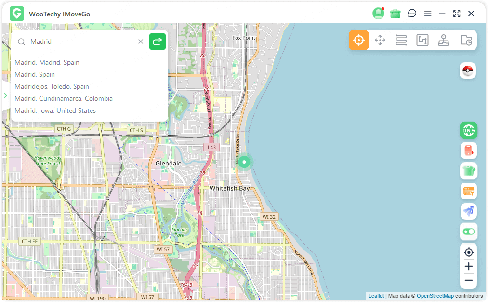
Task: Zoom in the map with plus button
Action: (468, 266)
